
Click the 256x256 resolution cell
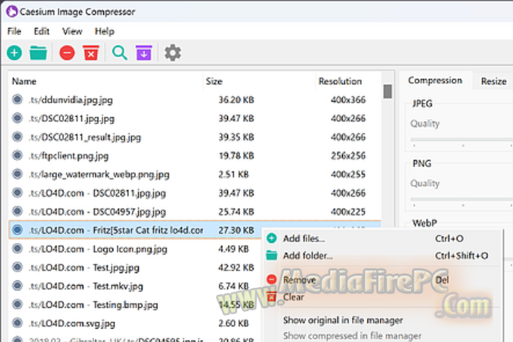pyautogui.click(x=348, y=155)
